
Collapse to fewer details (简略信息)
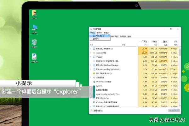(x=97, y=111)
